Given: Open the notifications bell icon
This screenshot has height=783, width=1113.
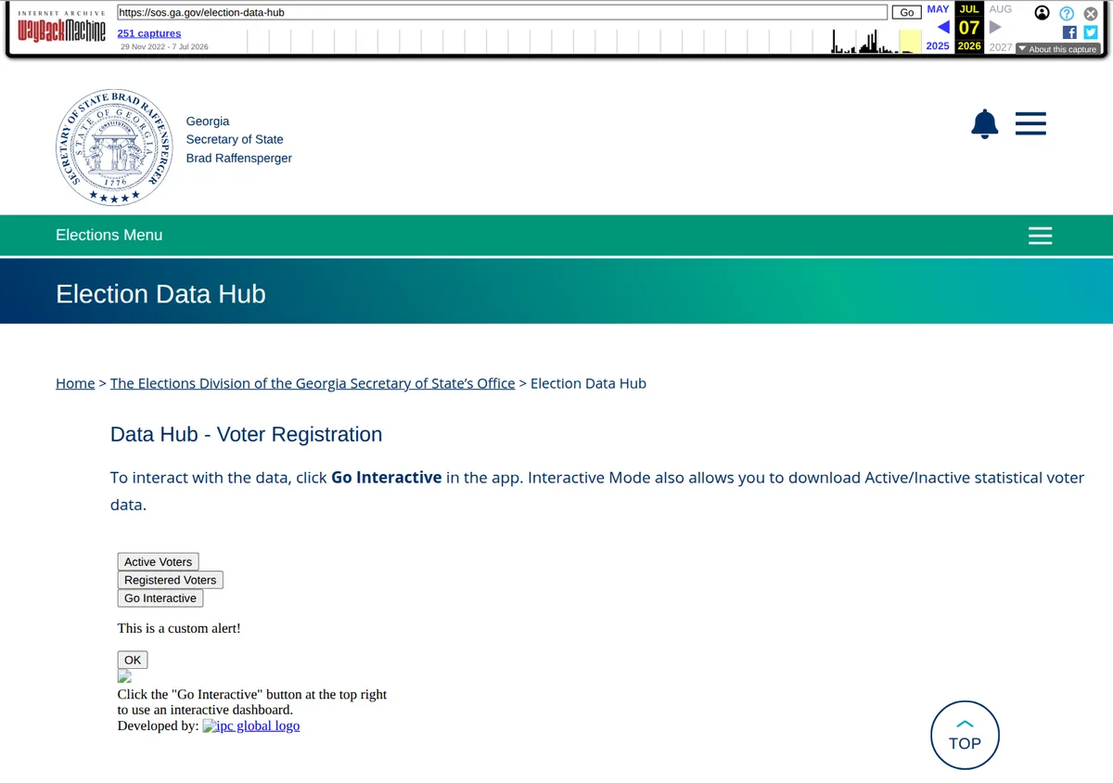Looking at the screenshot, I should coord(984,124).
